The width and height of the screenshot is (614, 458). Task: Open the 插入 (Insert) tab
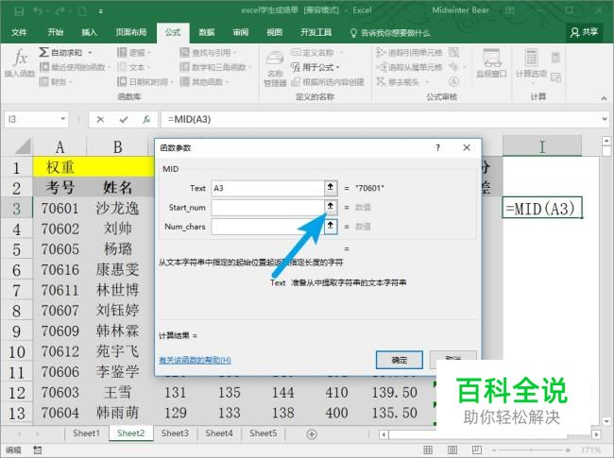(x=89, y=32)
